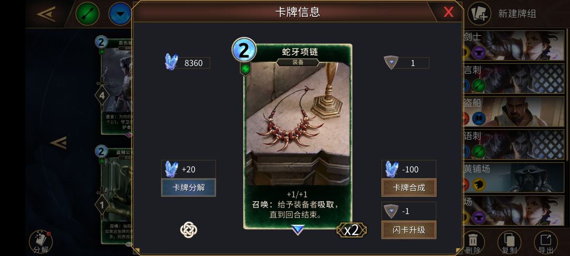Click the 闪卡升级 button

click(409, 230)
